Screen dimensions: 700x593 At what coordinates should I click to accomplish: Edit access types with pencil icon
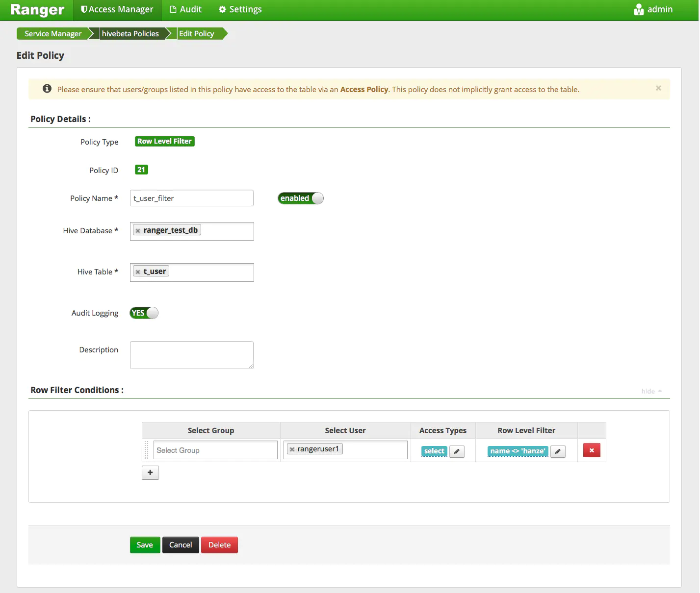pyautogui.click(x=457, y=451)
